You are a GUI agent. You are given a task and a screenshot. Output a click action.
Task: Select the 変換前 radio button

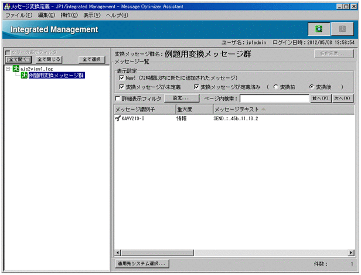[276, 87]
